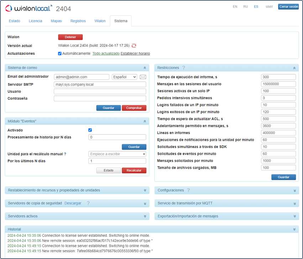This screenshot has height=259, width=303.
Task: Open the Registros tab
Action: pyautogui.click(x=78, y=21)
